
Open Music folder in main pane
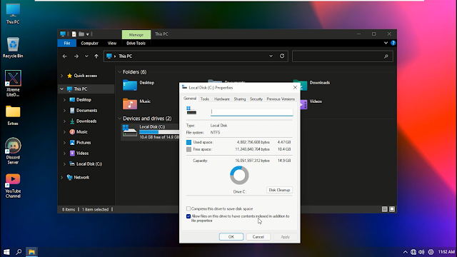click(x=137, y=104)
